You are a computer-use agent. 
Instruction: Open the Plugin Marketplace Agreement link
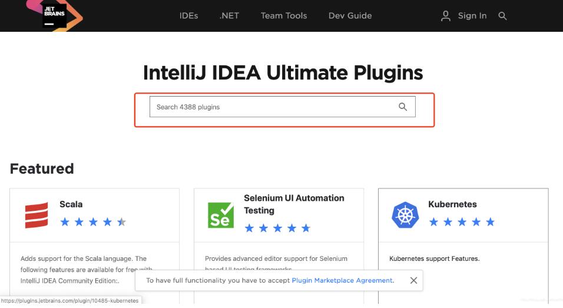point(343,280)
